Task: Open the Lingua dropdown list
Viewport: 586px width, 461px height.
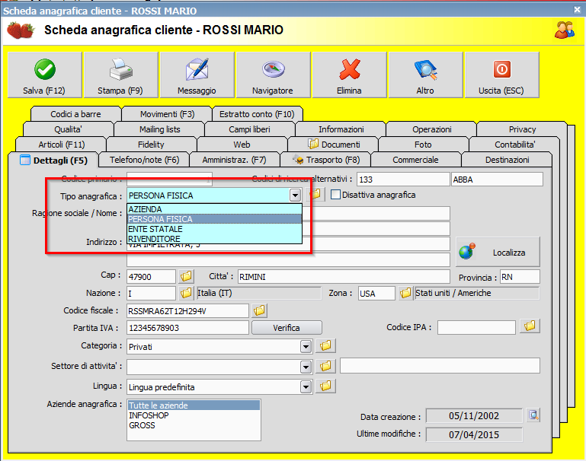Action: pyautogui.click(x=306, y=386)
